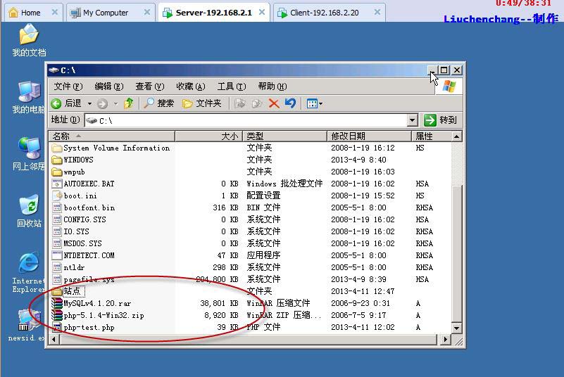
Task: Open the 收藏(A) menu
Action: point(191,87)
